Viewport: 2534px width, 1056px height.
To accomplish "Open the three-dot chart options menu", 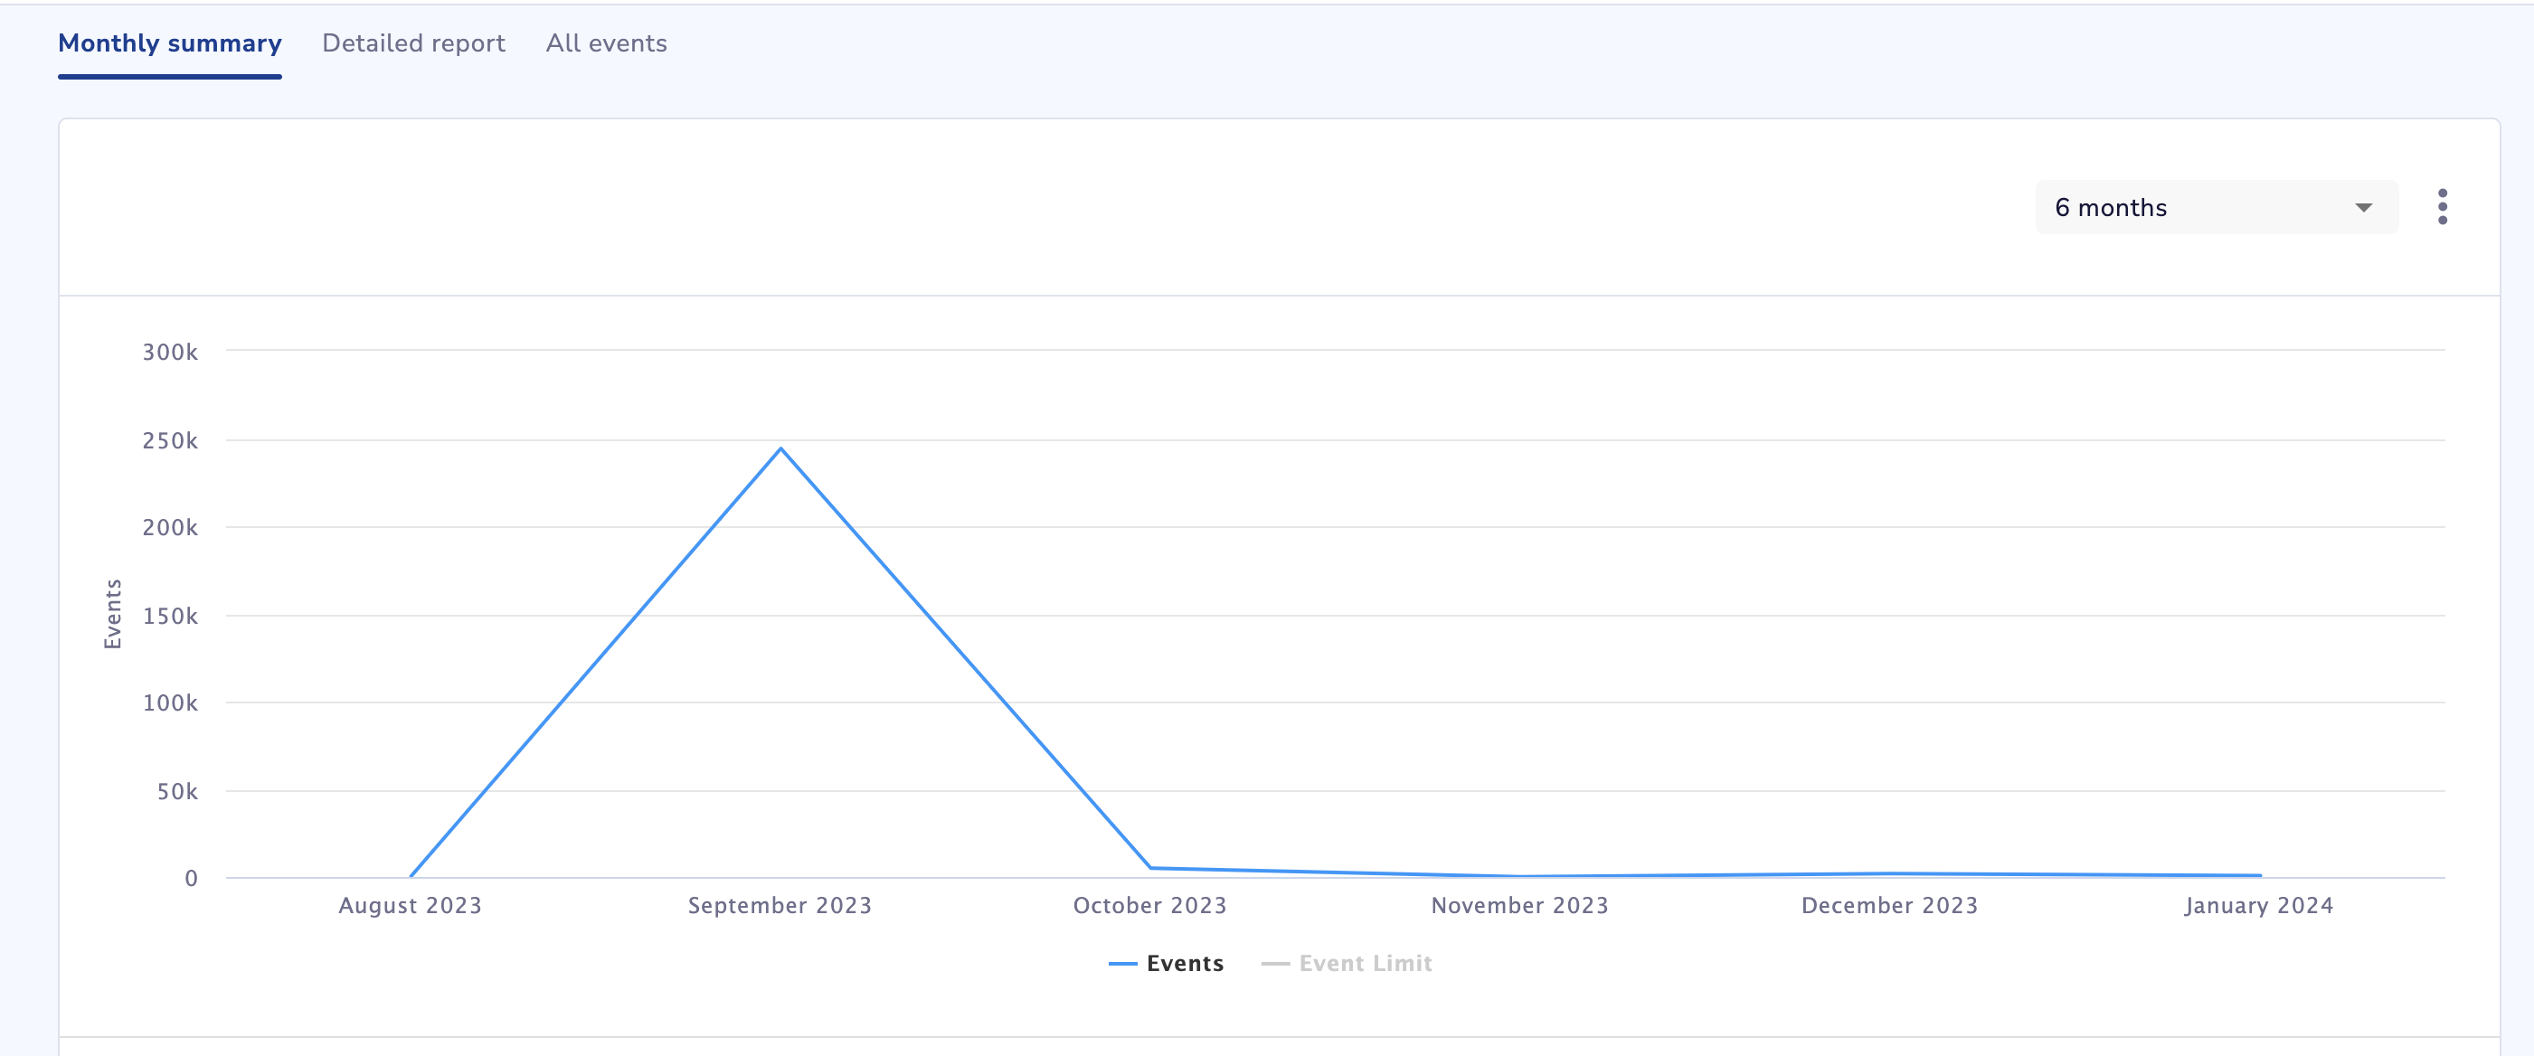I will (2442, 206).
